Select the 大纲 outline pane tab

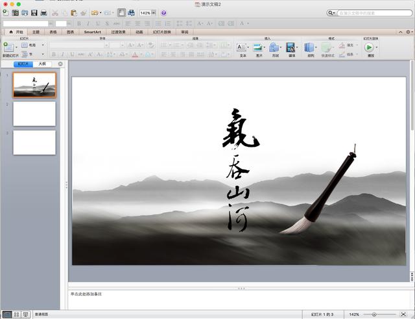[x=42, y=64]
